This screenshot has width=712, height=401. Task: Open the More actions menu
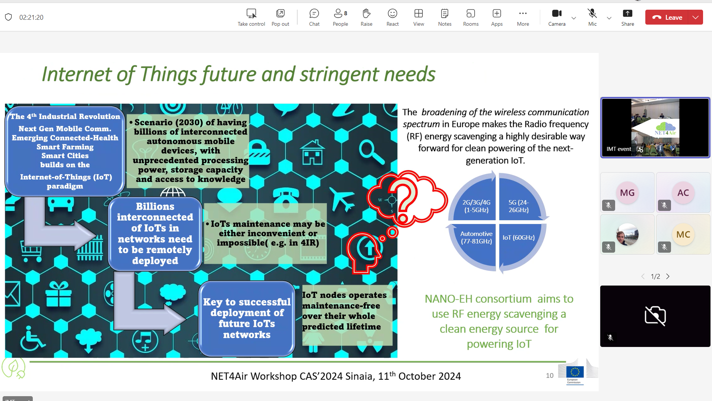point(523,18)
